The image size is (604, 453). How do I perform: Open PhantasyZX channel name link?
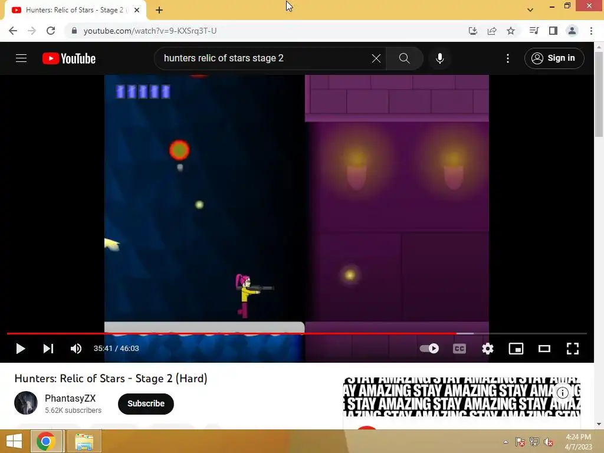coord(70,398)
